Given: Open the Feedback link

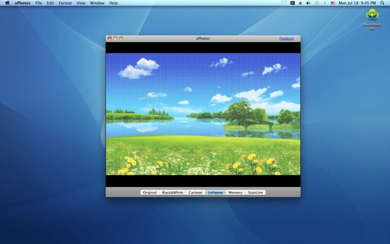Looking at the screenshot, I should tap(287, 39).
